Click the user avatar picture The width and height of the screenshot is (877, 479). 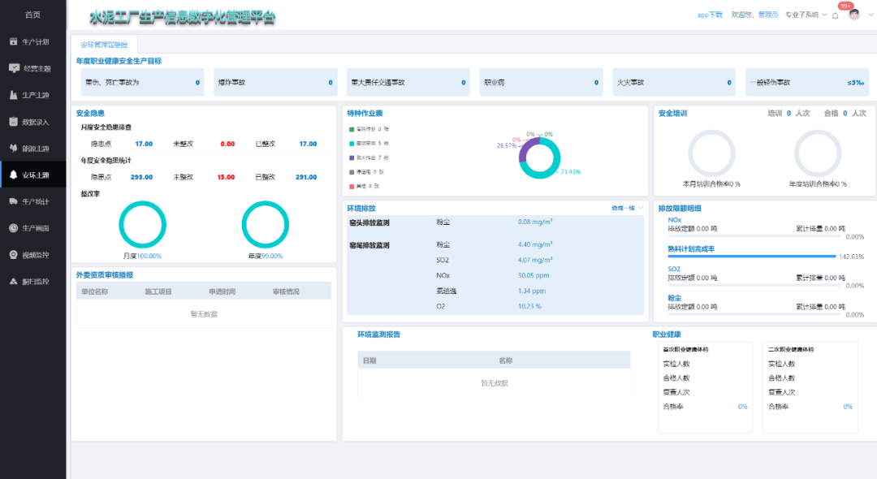point(853,15)
